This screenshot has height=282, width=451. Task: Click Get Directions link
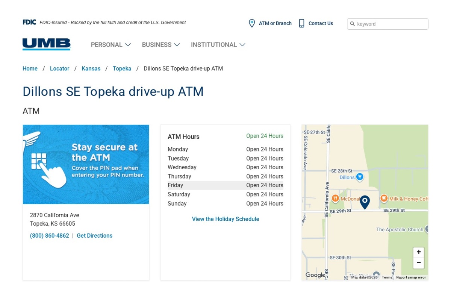pos(95,236)
